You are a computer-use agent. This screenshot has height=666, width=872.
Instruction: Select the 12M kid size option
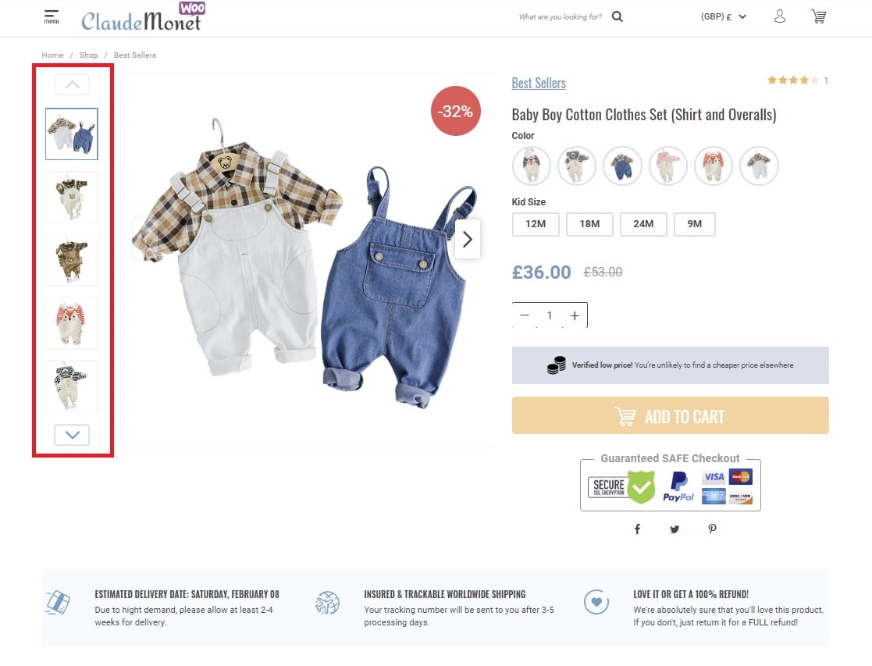click(536, 223)
